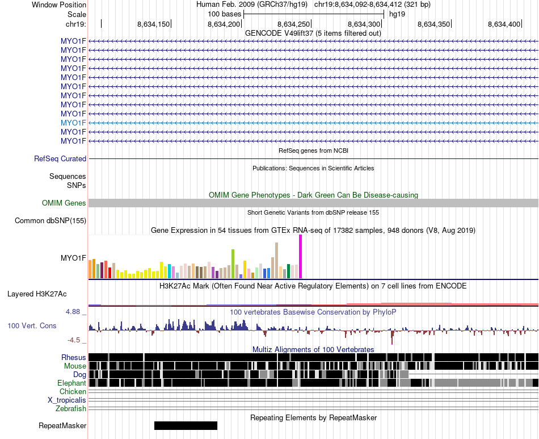Click the OMIM Genes label
The width and height of the screenshot is (539, 439).
coord(64,203)
